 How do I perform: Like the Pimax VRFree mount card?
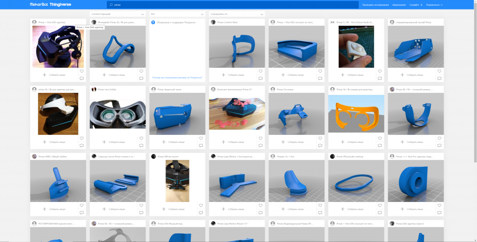(201, 206)
